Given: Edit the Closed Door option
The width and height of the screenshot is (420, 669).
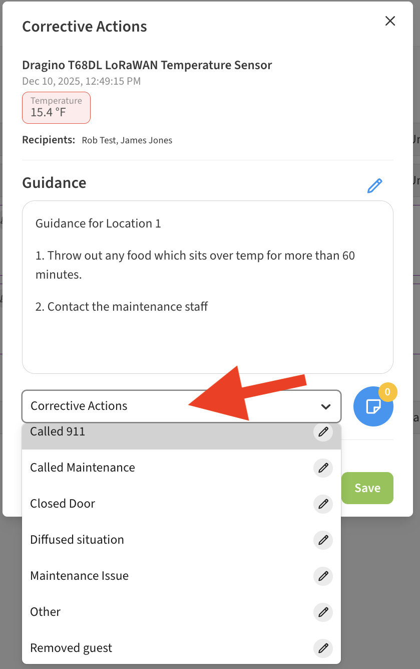Looking at the screenshot, I should click(323, 504).
